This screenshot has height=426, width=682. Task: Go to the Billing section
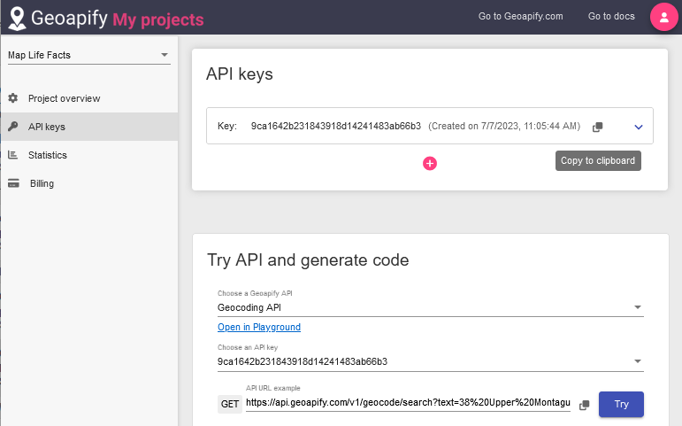point(89,183)
